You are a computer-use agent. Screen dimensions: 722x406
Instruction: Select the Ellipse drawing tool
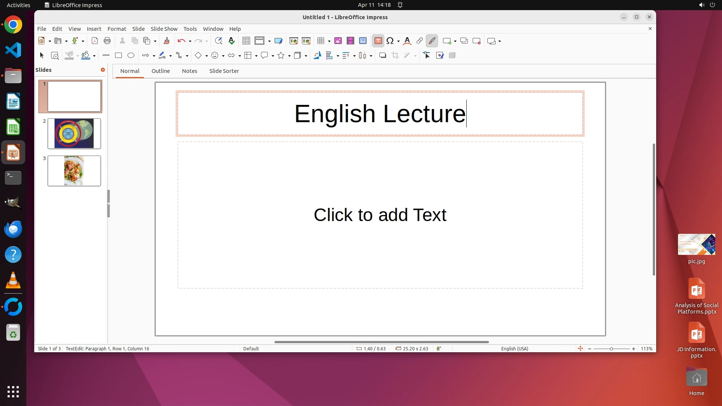131,56
